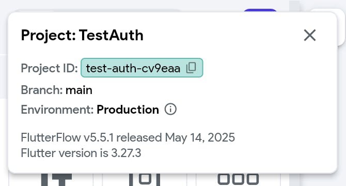The image size is (346, 186).
Task: Click the gray bar hidden behind the popup's top
Action: (x=97, y=10)
